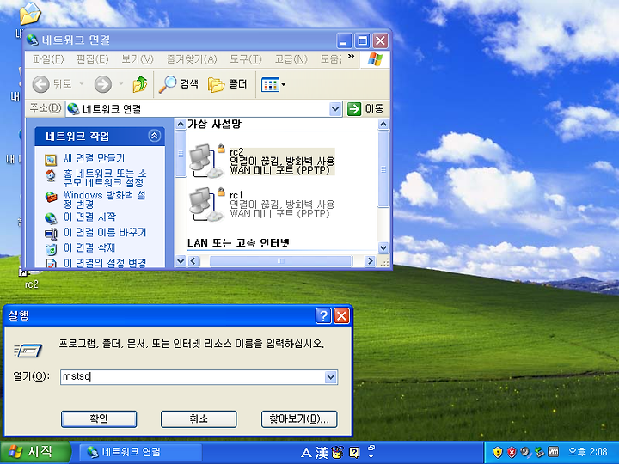Screen dimensions: 619x464
Task: Click 이 연결 이름 바꾸기 link
Action: [105, 232]
